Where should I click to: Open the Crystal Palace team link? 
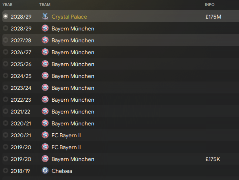(x=69, y=17)
